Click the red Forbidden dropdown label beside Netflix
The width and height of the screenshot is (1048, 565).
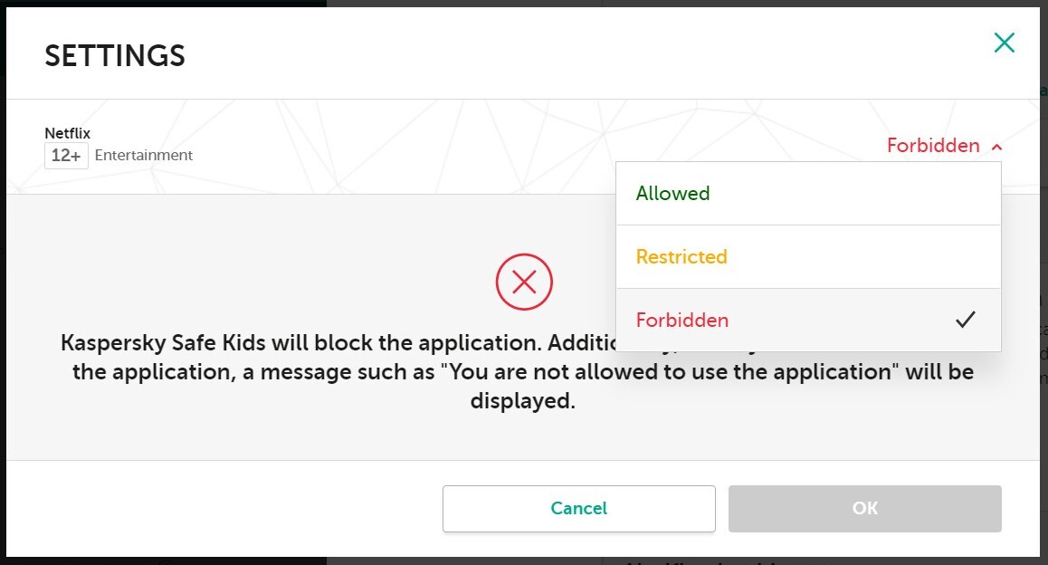pos(933,146)
